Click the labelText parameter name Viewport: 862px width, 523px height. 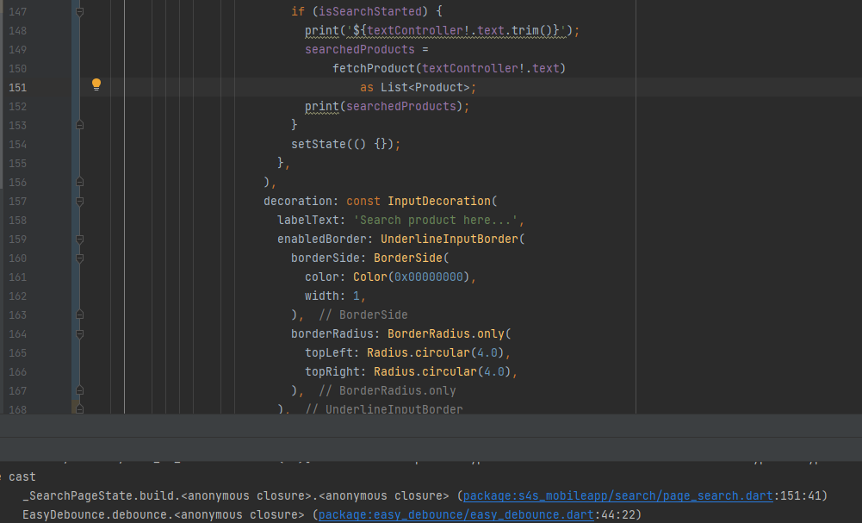(312, 220)
